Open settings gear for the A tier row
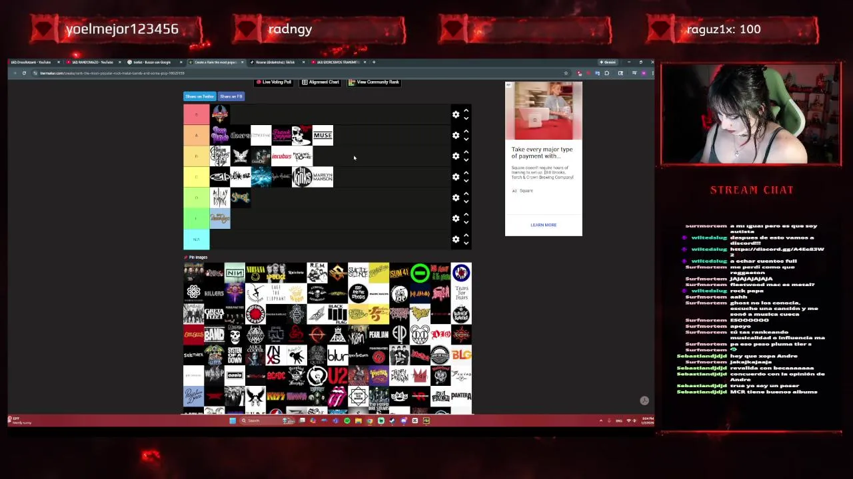 [x=456, y=135]
